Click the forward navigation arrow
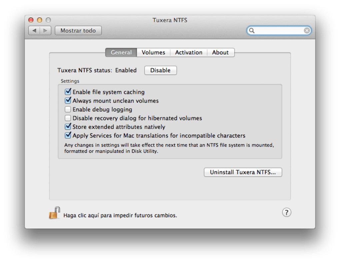Screen dimensions: 340x263 tap(45, 31)
